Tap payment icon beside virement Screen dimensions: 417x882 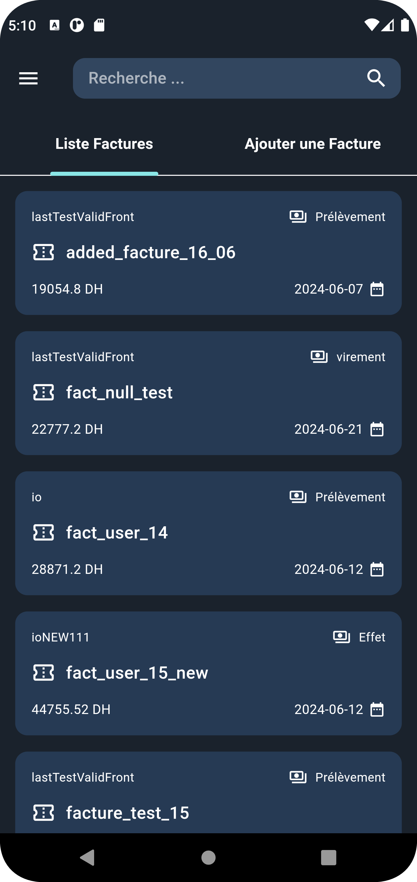(319, 357)
